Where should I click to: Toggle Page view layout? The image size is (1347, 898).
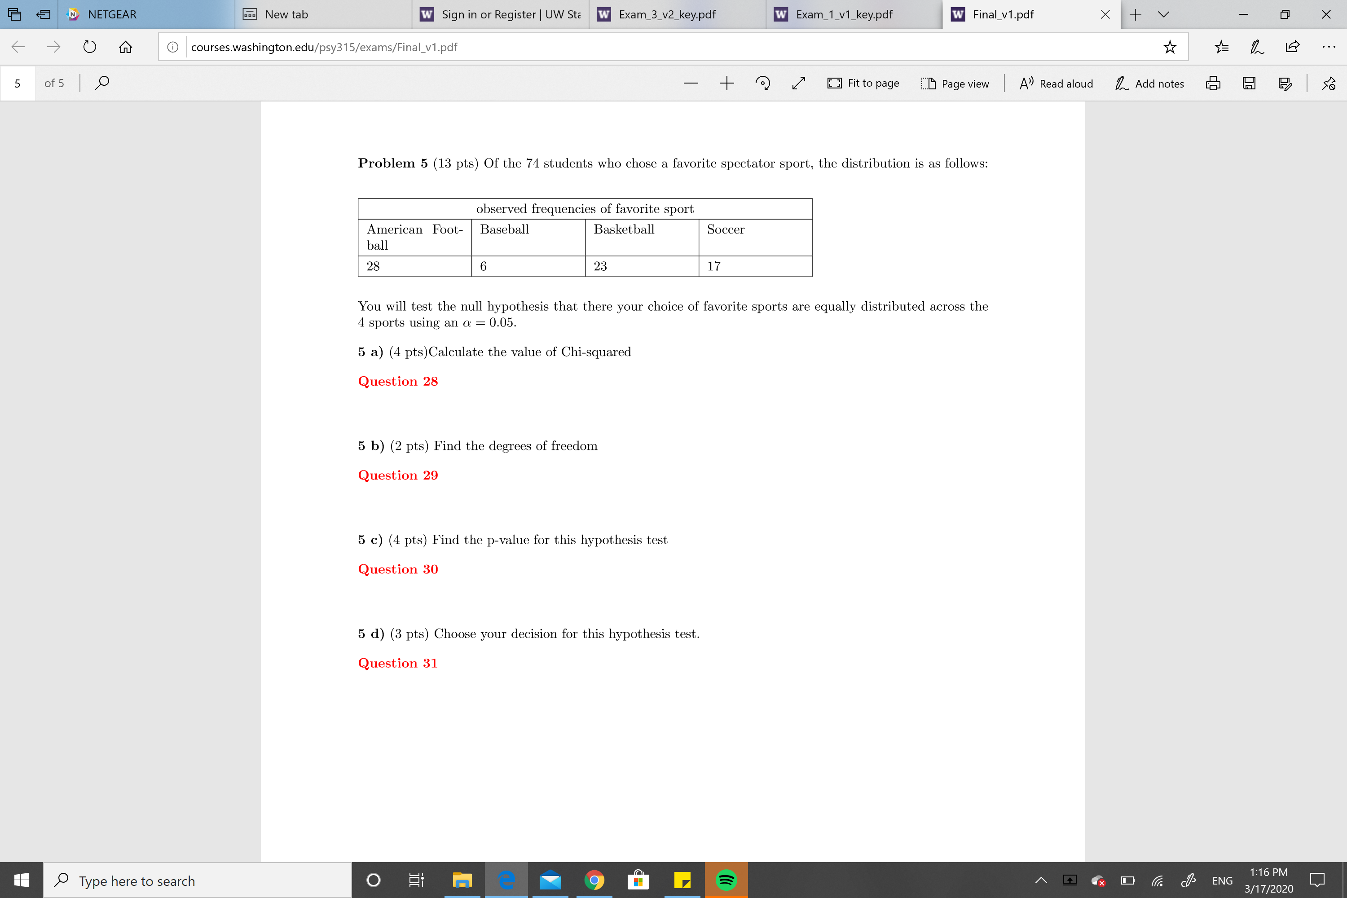coord(955,83)
